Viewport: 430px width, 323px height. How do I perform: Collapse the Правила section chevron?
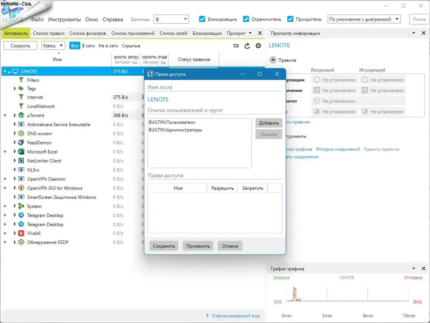tap(273, 60)
